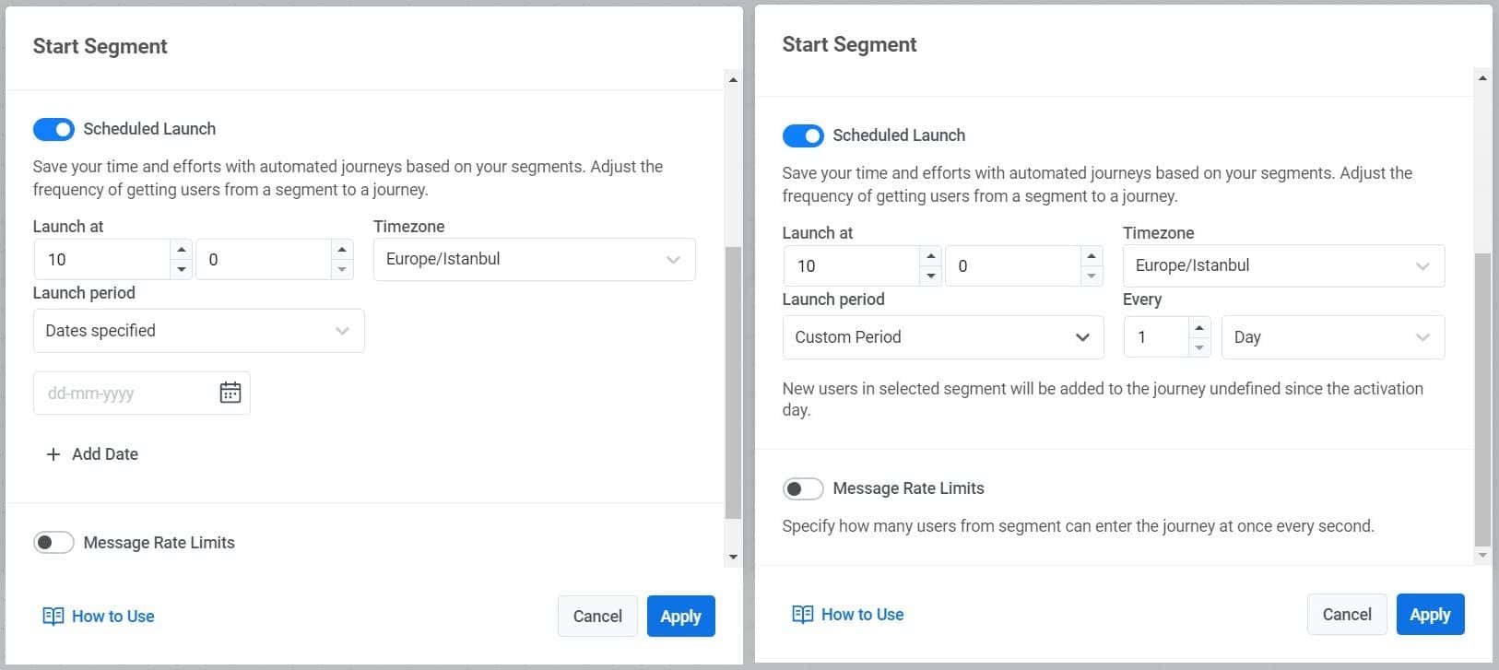The width and height of the screenshot is (1499, 670).
Task: Increase the Every interval number
Action: pyautogui.click(x=1198, y=327)
